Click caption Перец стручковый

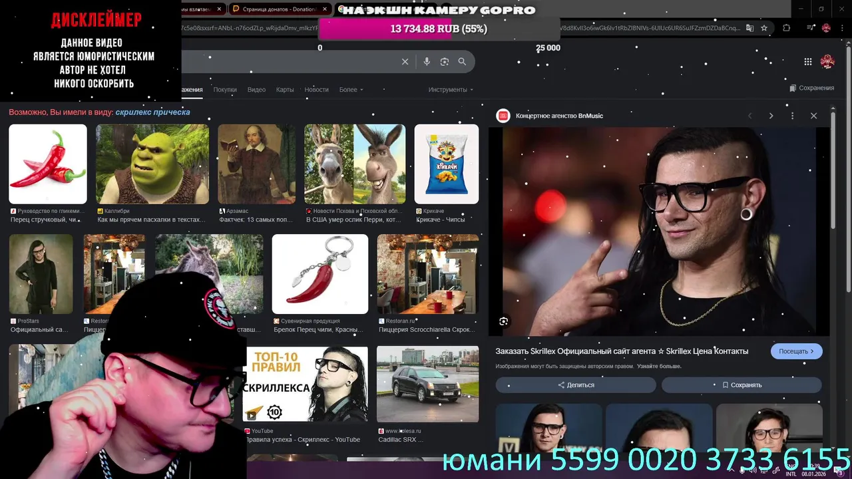47,220
